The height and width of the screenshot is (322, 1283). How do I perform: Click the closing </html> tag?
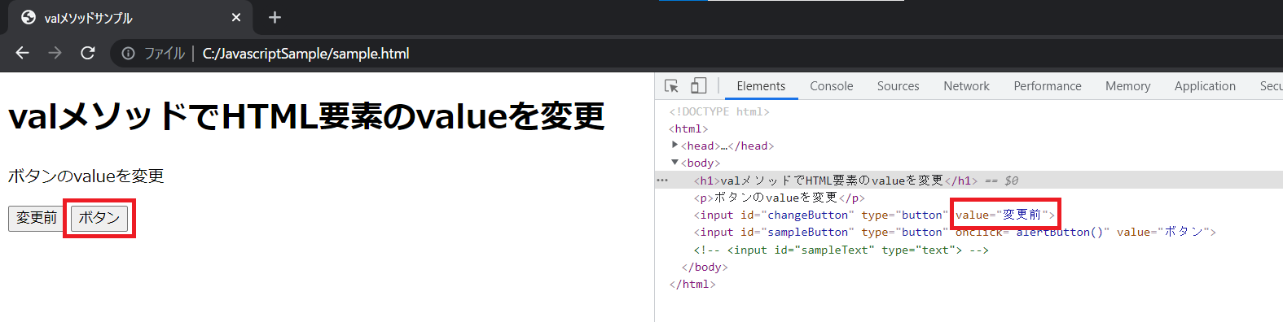(692, 284)
